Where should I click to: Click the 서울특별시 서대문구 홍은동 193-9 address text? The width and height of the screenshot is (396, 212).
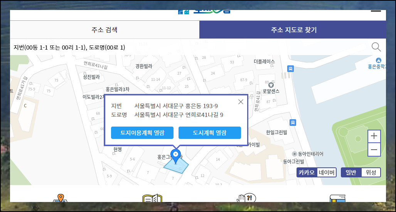click(176, 106)
